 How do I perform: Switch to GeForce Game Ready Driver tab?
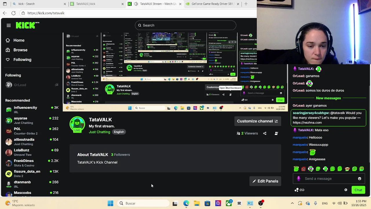212,4
